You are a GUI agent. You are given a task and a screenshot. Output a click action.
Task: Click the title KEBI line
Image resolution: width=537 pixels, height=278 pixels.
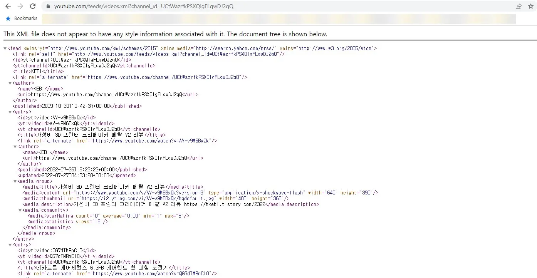click(38, 72)
